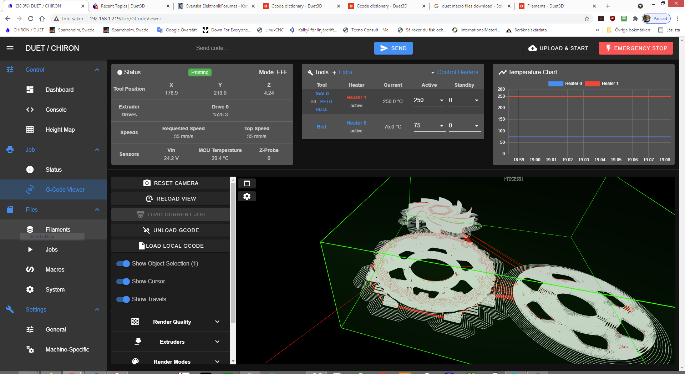Open a new browser tab

608,6
